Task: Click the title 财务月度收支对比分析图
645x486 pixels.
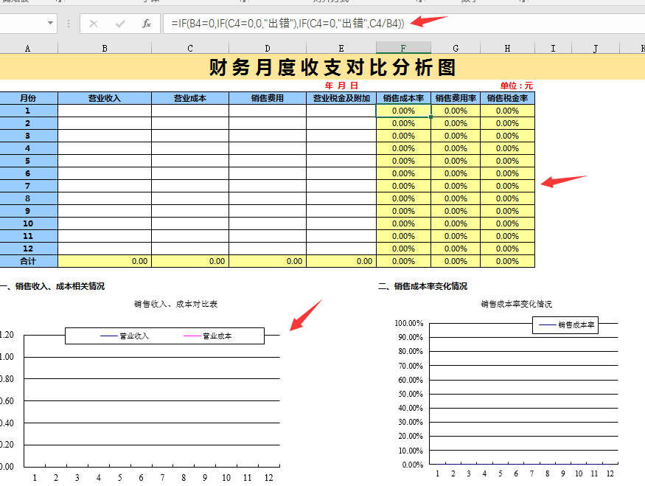Action: point(332,68)
